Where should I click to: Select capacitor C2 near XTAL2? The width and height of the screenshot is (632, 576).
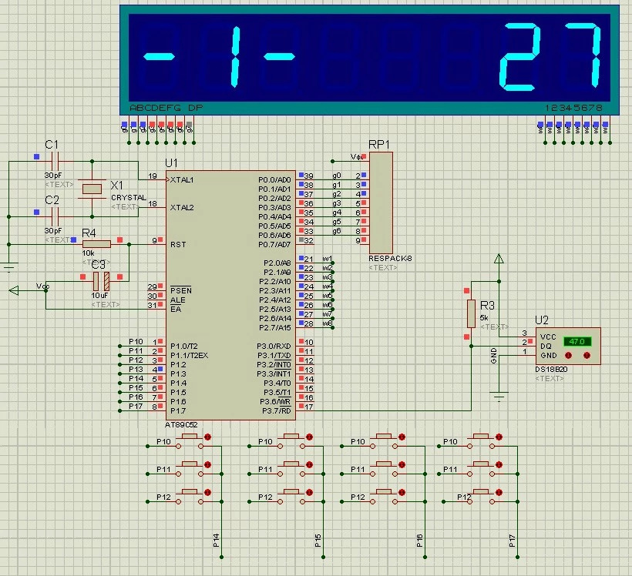[53, 211]
